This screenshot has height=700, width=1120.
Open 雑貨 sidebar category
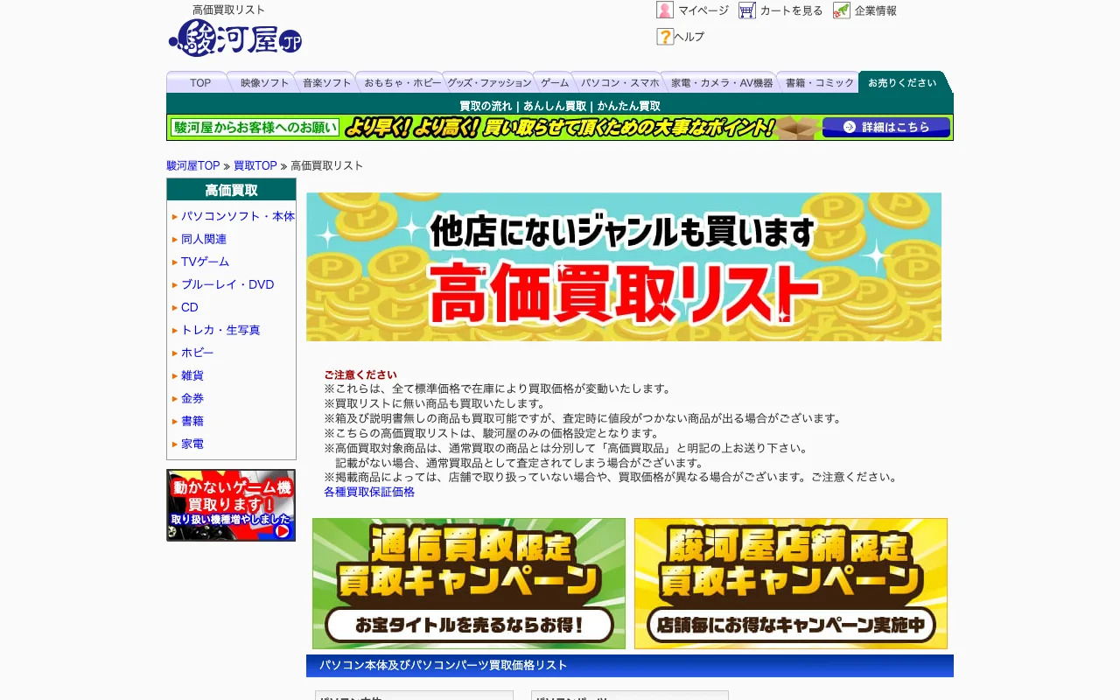point(192,375)
